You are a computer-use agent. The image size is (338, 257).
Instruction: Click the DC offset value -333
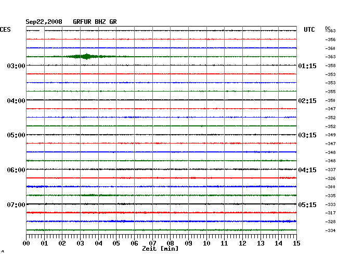[x=330, y=204]
